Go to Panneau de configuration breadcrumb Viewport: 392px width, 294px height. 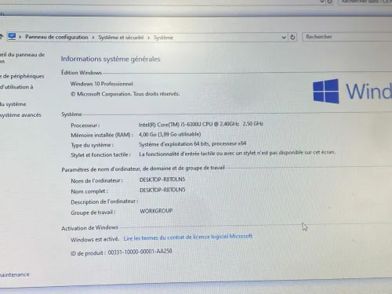(56, 37)
